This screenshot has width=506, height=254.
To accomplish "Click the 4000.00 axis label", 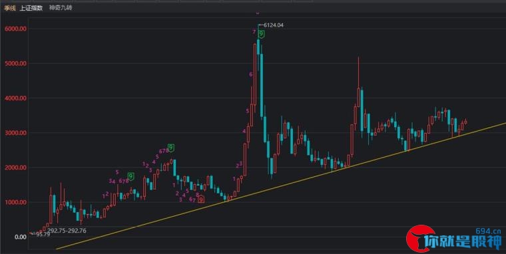I will [x=15, y=98].
